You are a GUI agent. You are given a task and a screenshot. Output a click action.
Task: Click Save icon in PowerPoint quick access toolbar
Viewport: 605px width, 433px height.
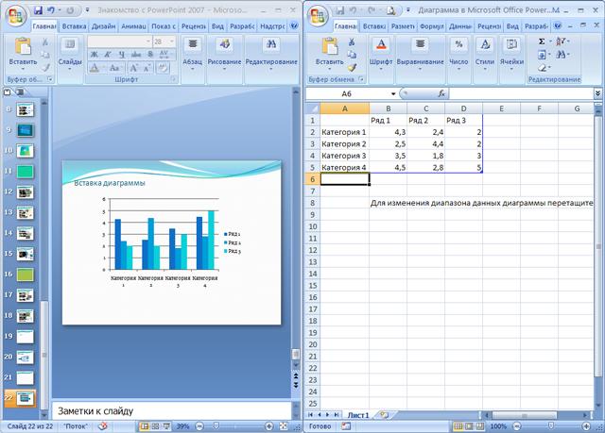click(38, 9)
